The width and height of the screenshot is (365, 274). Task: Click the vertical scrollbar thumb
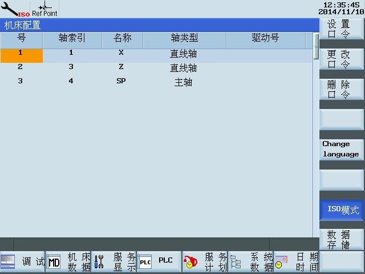click(316, 46)
